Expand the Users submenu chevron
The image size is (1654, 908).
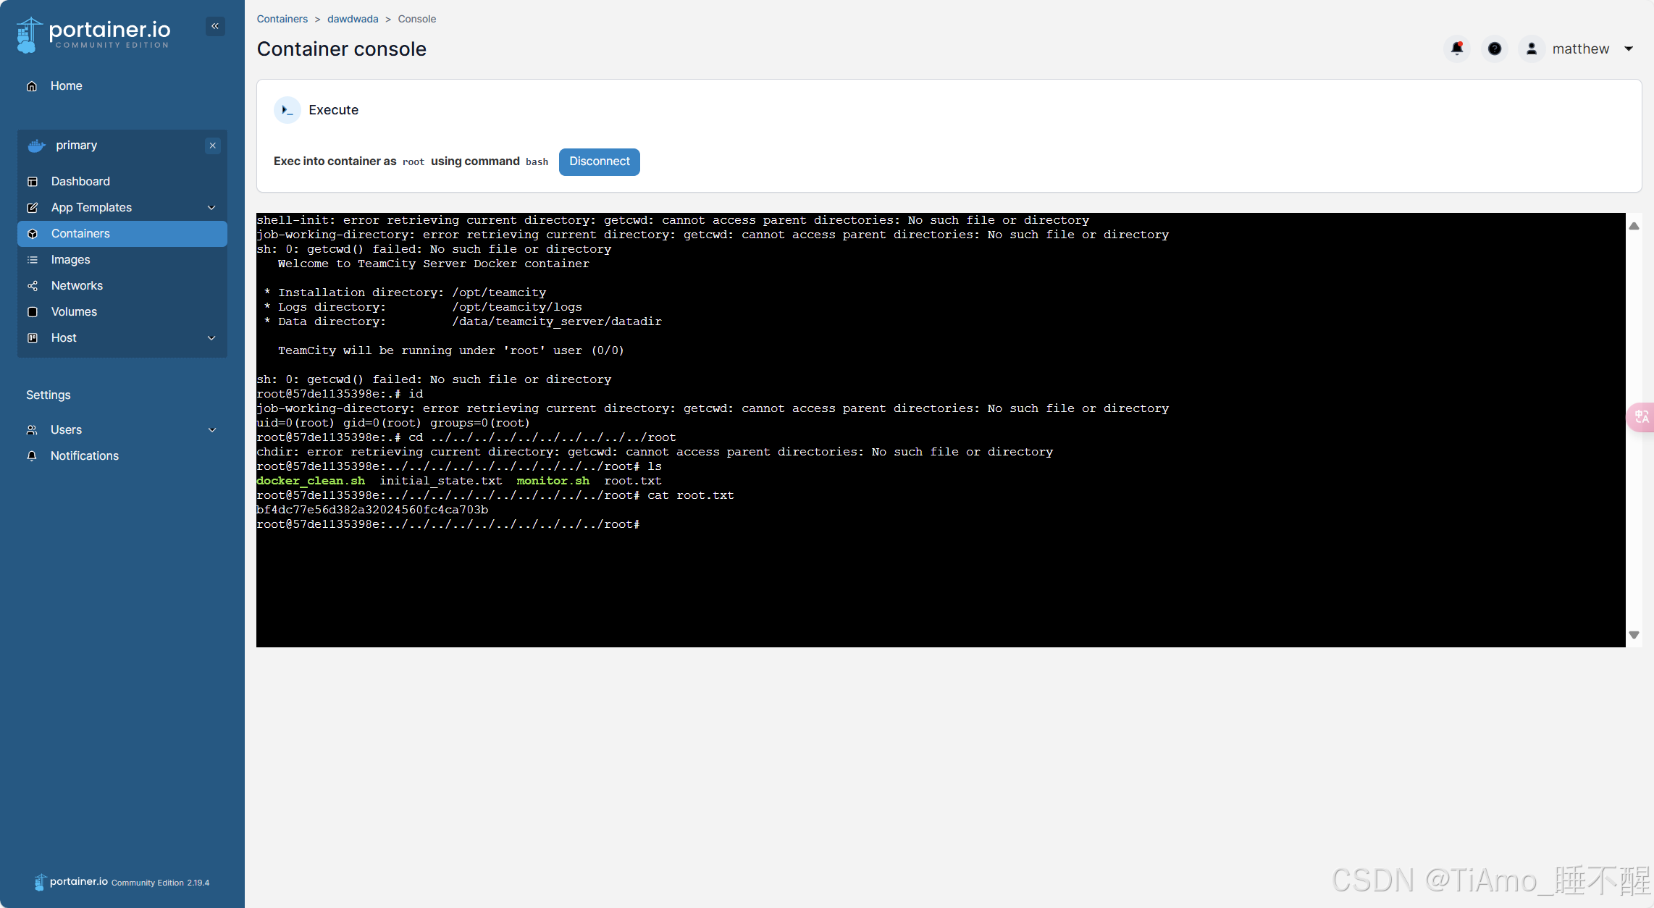pos(212,430)
